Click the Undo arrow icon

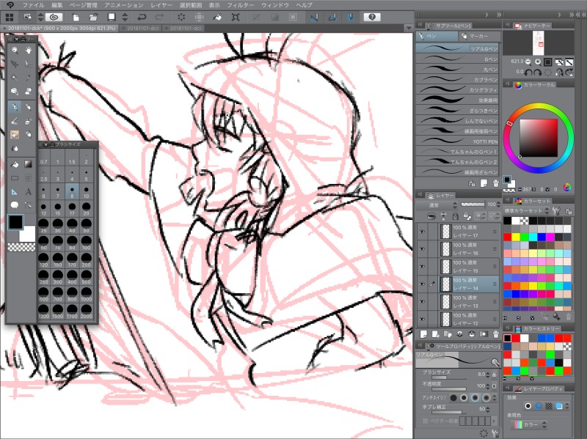tap(142, 17)
